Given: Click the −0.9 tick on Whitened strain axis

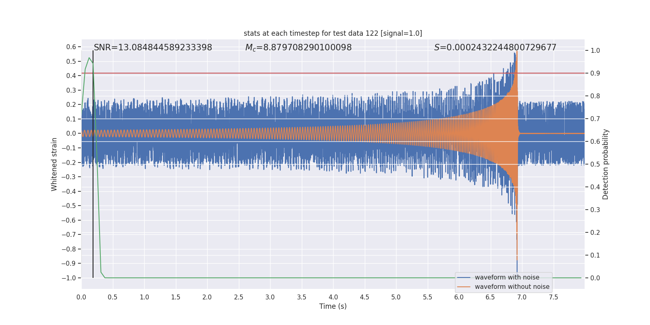Looking at the screenshot, I should [x=69, y=263].
